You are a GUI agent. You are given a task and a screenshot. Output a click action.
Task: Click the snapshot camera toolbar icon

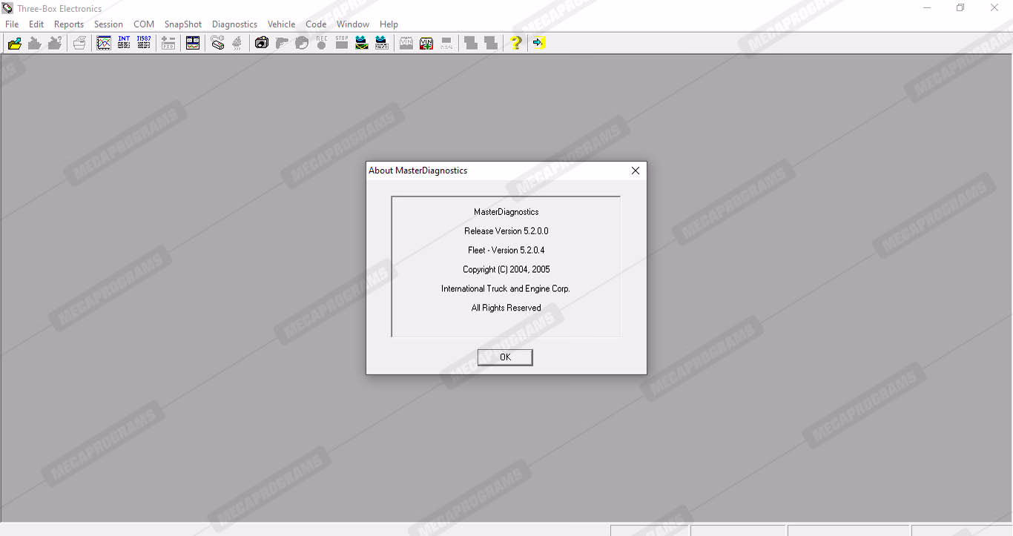262,43
